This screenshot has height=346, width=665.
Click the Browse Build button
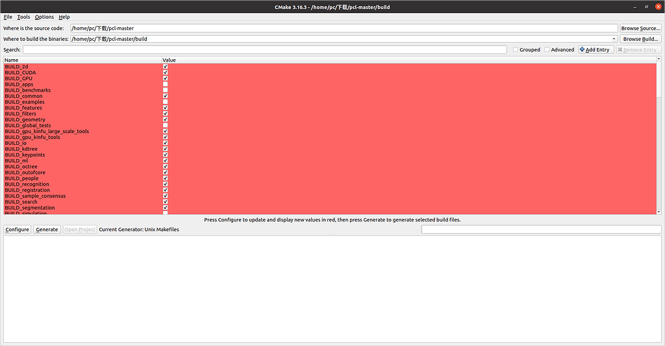640,39
